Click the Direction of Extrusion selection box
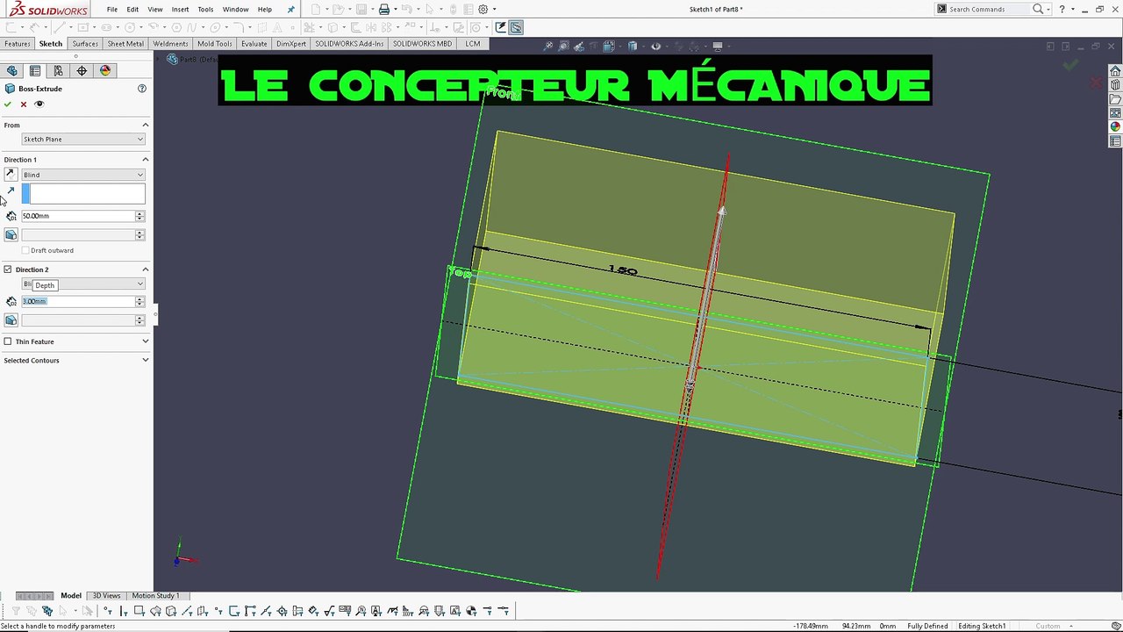This screenshot has width=1123, height=632. (x=83, y=194)
